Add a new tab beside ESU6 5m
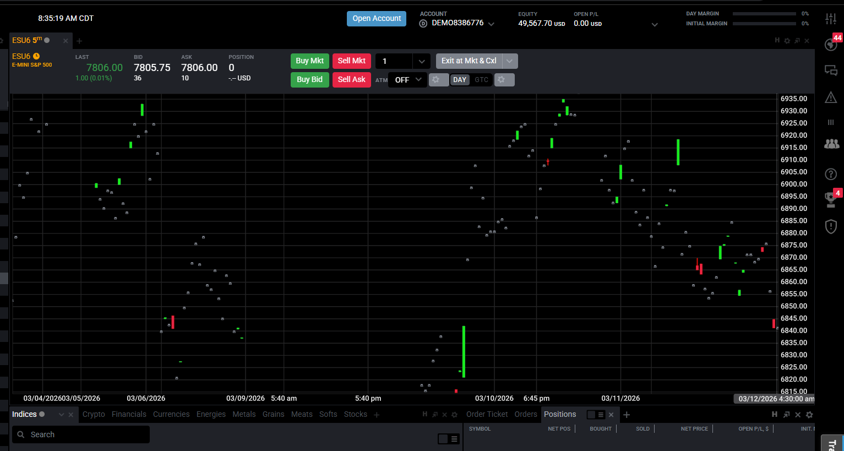The width and height of the screenshot is (844, 451). [x=79, y=41]
